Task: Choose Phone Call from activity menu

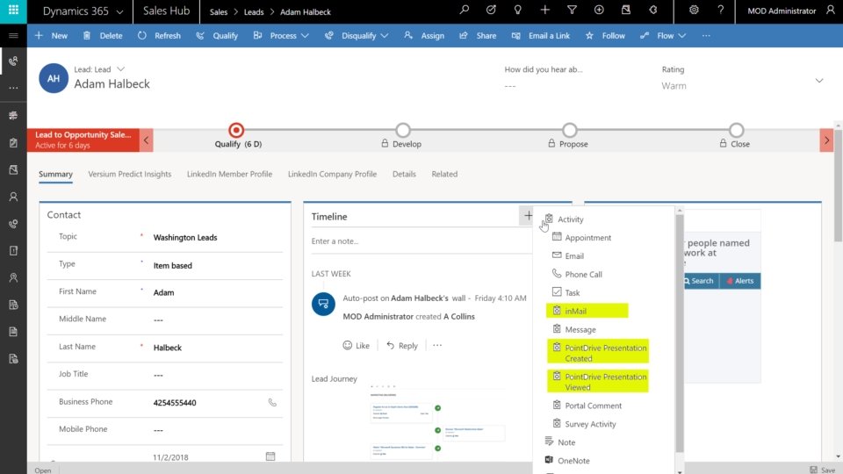Action: click(x=577, y=274)
